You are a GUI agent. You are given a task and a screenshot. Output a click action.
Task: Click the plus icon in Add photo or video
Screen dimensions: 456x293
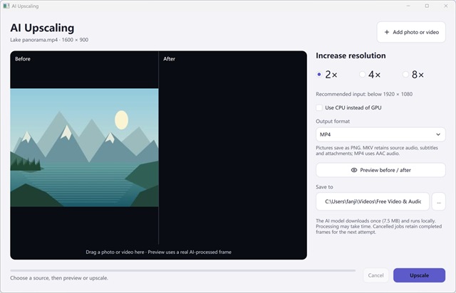[387, 32]
